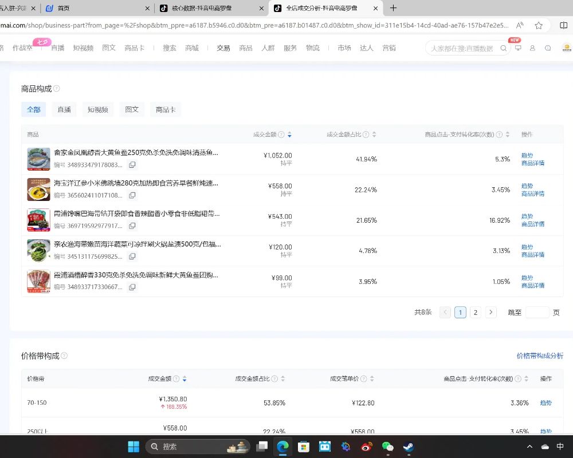Screen dimensions: 573x458
Task: Open WeChat from the taskbar
Action: click(x=388, y=447)
